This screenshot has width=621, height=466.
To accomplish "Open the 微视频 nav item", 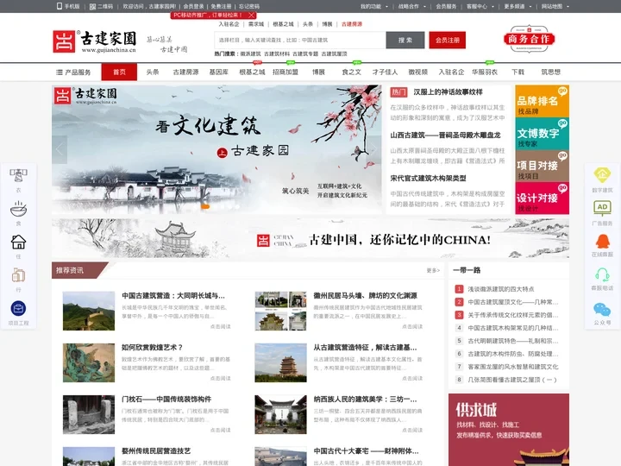I will click(417, 72).
